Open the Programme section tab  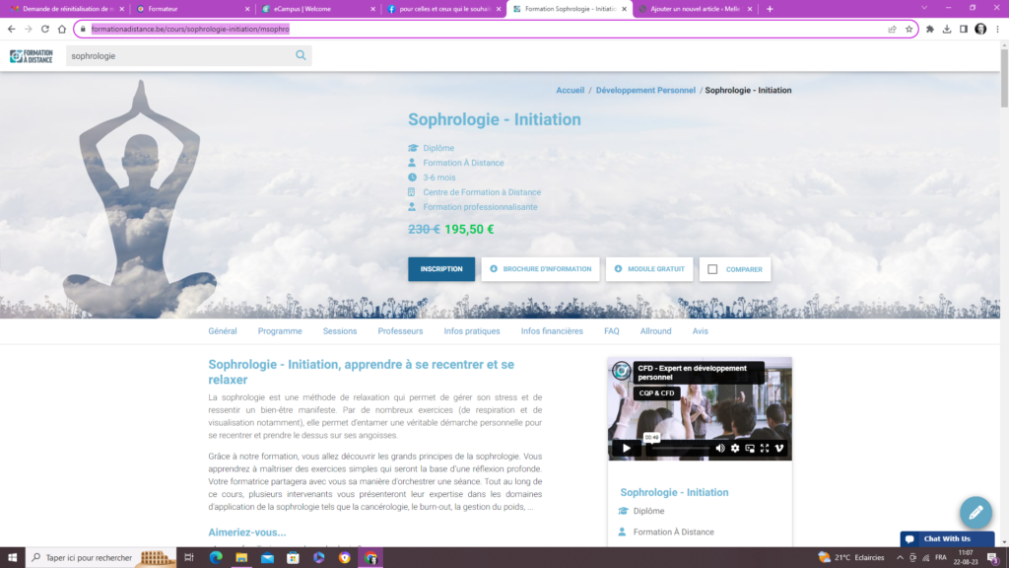click(x=280, y=331)
